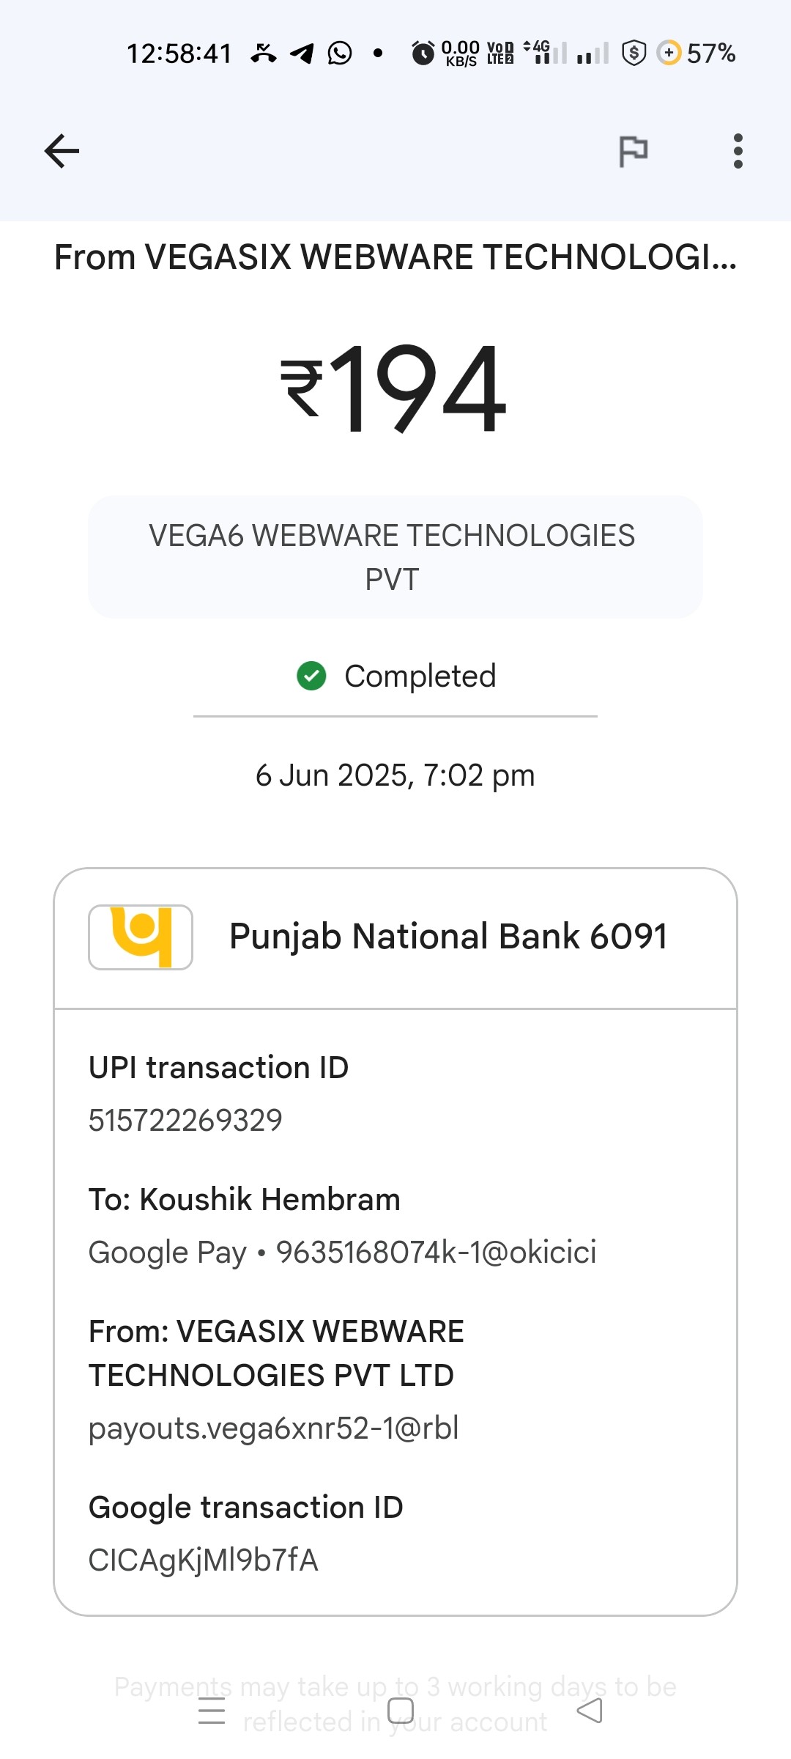Tap the UPI address 9635168074k-1@okicici
Screen dimensions: 791x1759
point(436,1252)
